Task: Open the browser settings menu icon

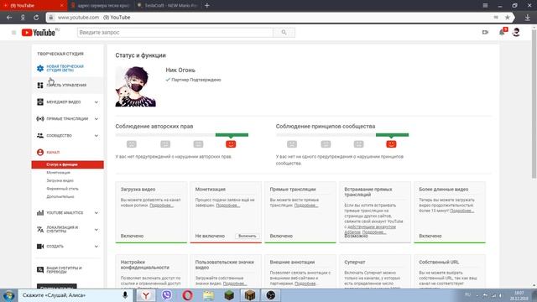Action: click(x=485, y=6)
